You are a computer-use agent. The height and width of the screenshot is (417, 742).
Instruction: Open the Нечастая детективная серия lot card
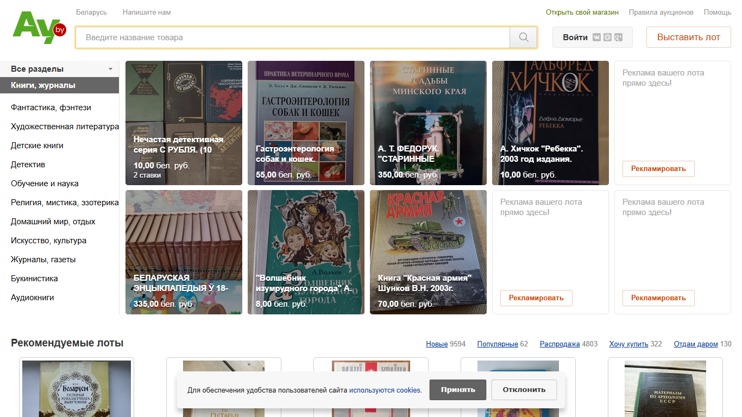184,123
